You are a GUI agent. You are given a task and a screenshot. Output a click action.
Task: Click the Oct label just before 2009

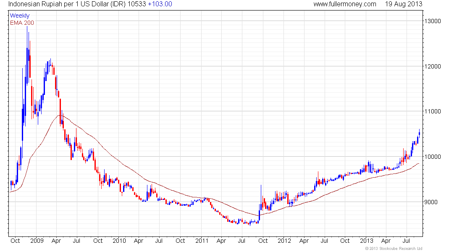[x=15, y=241]
